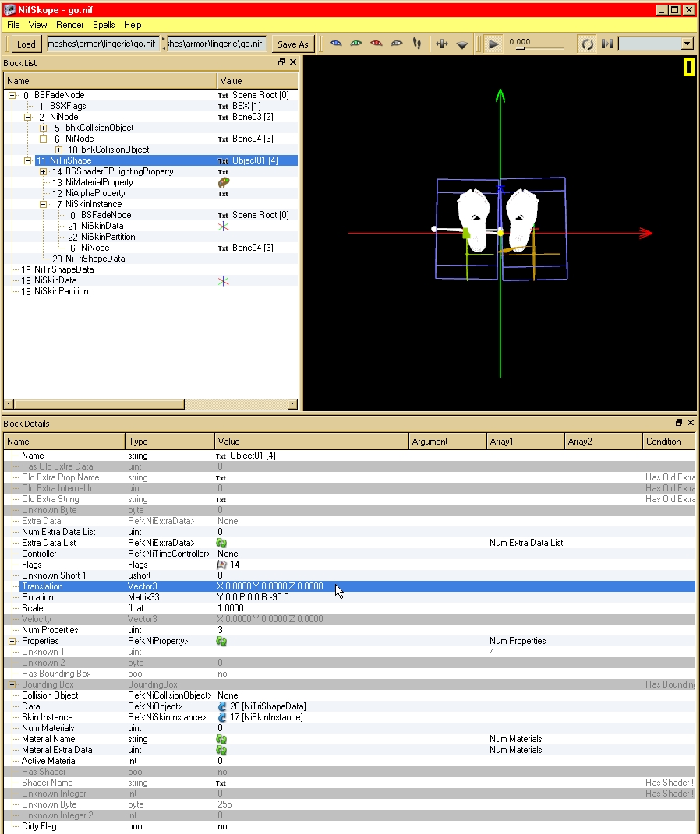
Task: Click the red eye view icon
Action: 377,44
